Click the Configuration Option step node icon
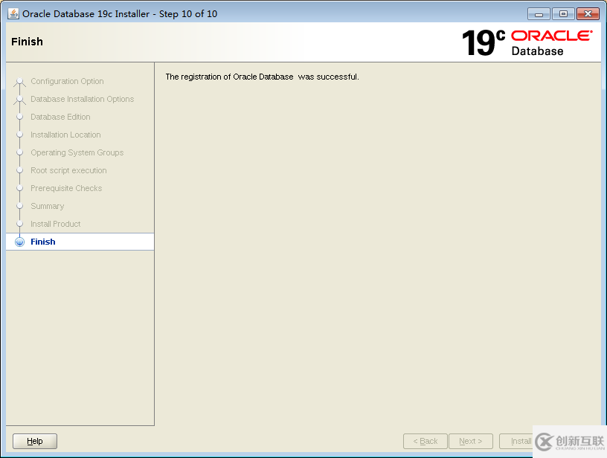Screen dimensions: 607x458 [x=20, y=82]
